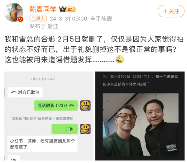The image size is (187, 163).
Task: Open ringtone link 背景声音 - 听歌是解药
Action: pos(55,119)
